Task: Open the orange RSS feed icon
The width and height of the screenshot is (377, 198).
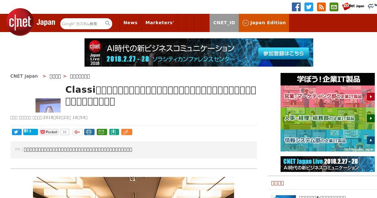Action: 321,7
